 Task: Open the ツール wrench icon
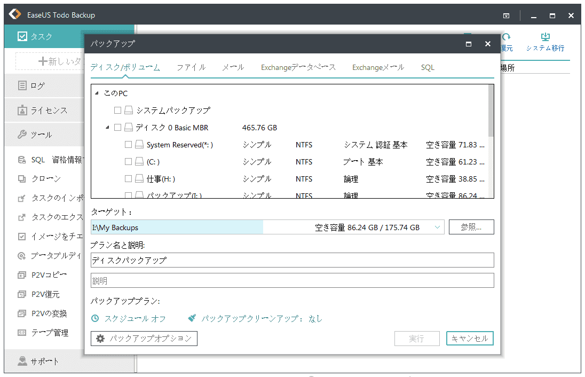click(x=22, y=135)
